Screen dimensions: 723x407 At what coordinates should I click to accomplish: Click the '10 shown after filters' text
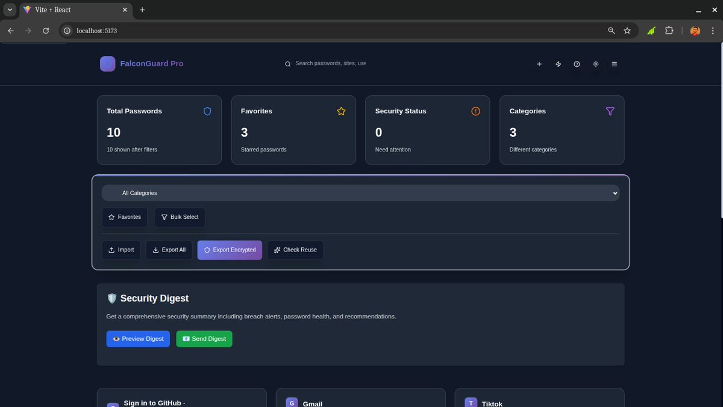132,150
